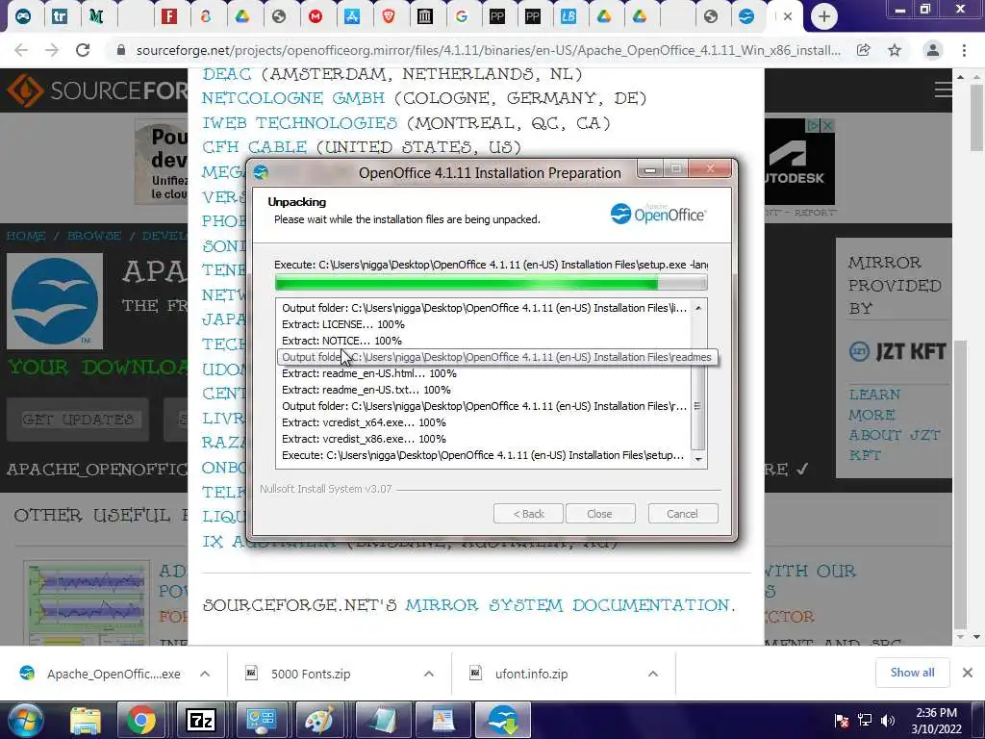This screenshot has width=985, height=739.
Task: Open the CFH Cable mirror link
Action: point(254,147)
